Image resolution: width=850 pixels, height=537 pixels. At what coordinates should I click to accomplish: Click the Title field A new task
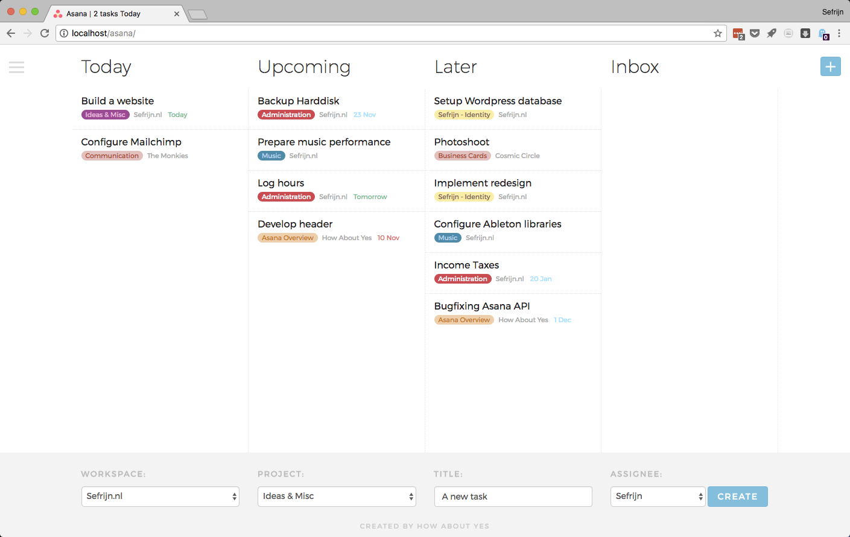pyautogui.click(x=513, y=497)
